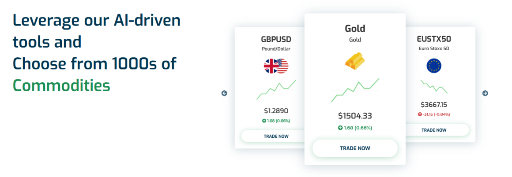Select the GBPUSD card title

click(x=276, y=39)
